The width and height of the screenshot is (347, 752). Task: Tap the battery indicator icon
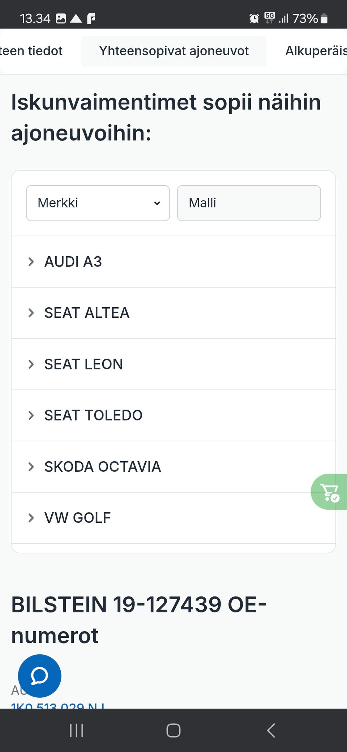coord(324,18)
